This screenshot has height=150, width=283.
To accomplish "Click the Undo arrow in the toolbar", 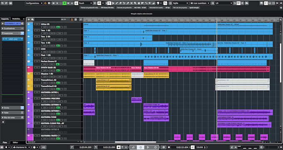I will [2, 3].
